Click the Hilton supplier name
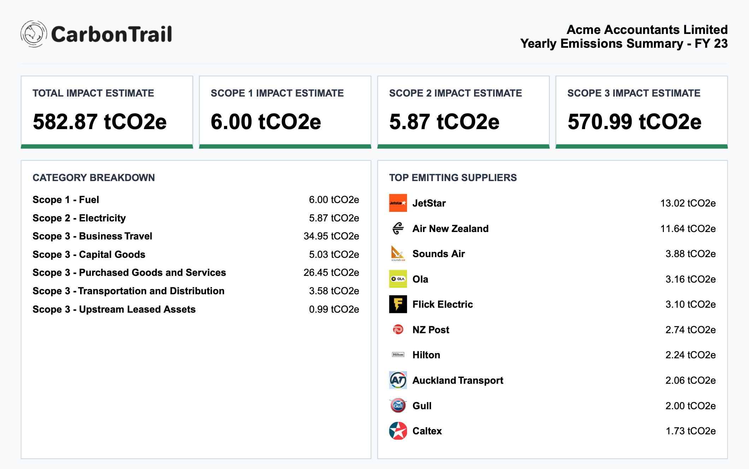 pyautogui.click(x=426, y=355)
